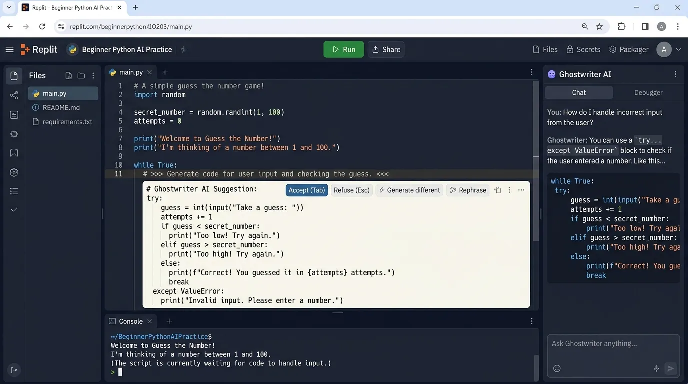
Task: Open the settings gear in sidebar
Action: coord(14,172)
